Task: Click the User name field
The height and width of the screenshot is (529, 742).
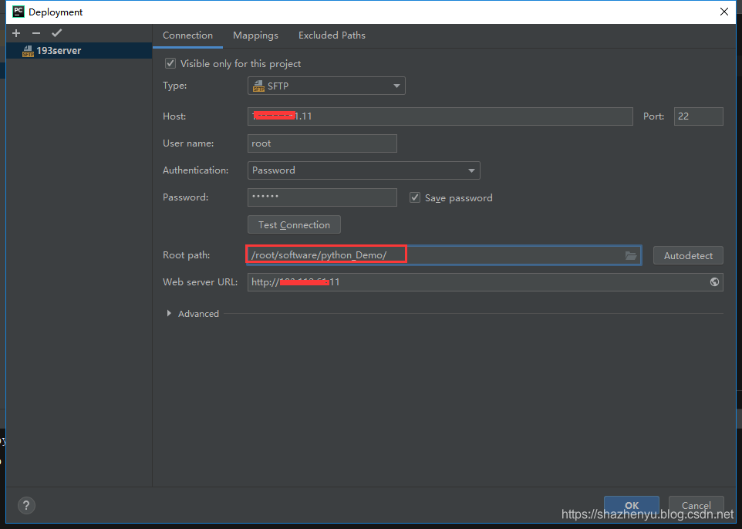Action: (322, 143)
